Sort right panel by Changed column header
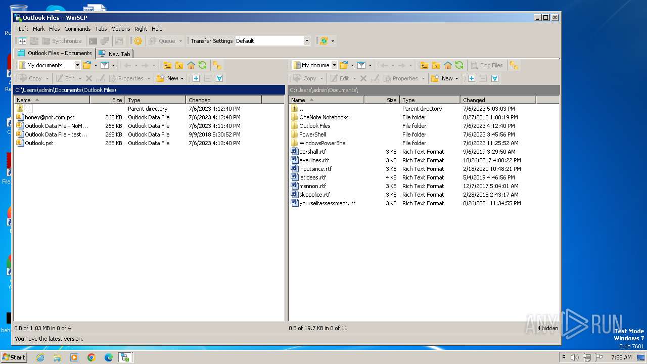The image size is (647, 364). (498, 100)
